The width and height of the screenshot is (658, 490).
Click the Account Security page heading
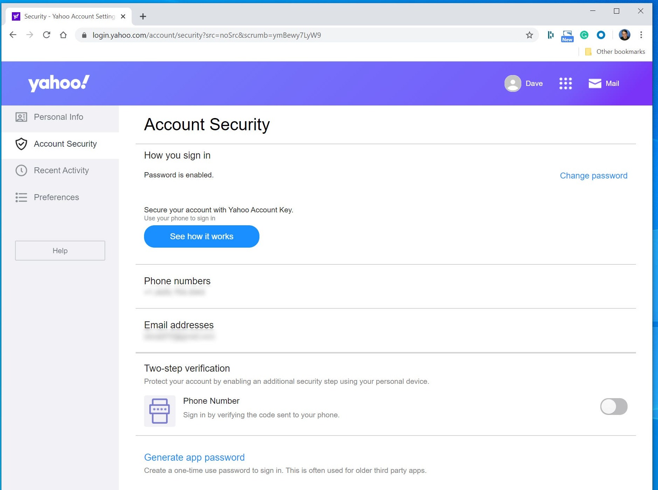[x=207, y=124]
